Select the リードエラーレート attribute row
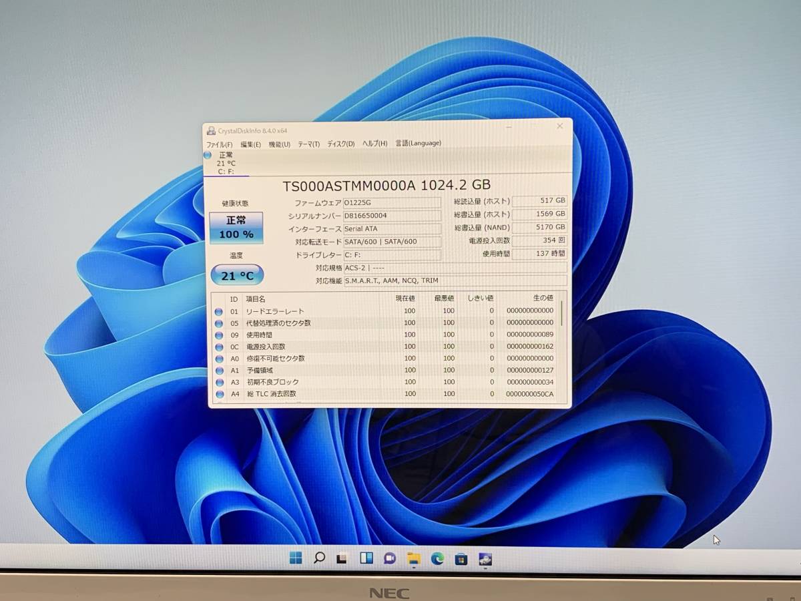 point(385,311)
